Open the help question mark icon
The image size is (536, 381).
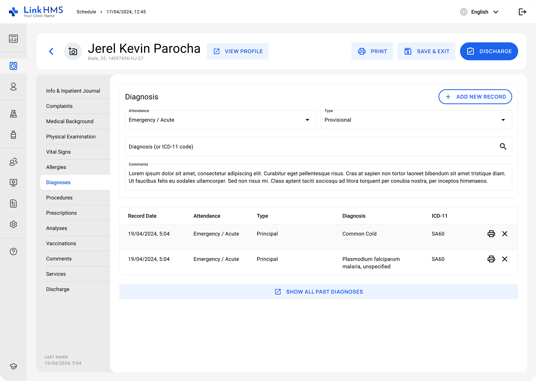tap(13, 251)
